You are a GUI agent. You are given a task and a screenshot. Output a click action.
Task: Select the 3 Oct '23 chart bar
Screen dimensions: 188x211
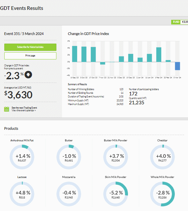tap(84, 54)
